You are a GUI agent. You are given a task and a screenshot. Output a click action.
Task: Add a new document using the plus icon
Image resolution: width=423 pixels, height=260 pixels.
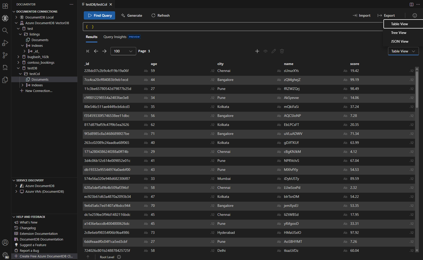coord(257,51)
